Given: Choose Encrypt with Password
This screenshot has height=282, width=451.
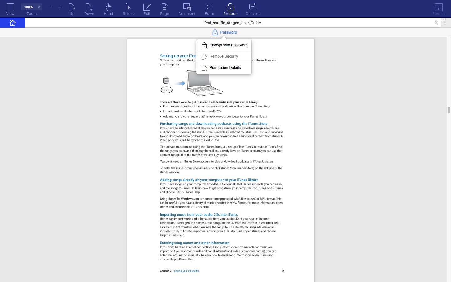Looking at the screenshot, I should 224,45.
